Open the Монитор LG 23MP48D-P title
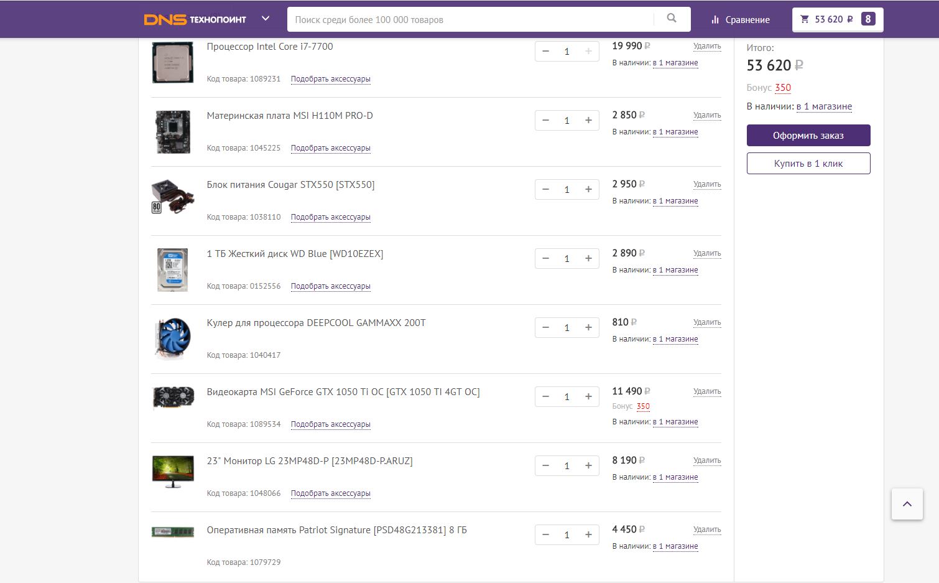 click(310, 461)
